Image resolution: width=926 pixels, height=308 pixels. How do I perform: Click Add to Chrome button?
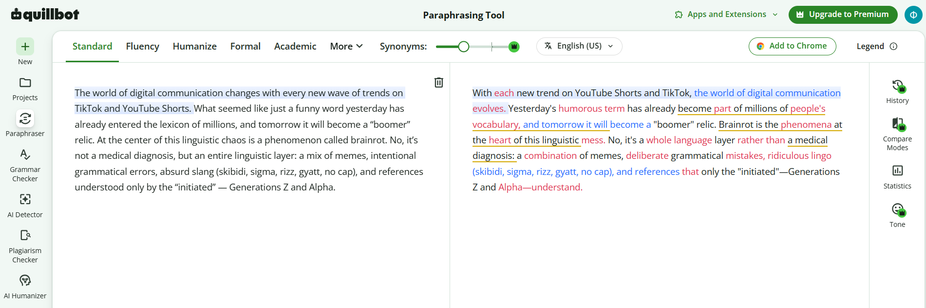(x=792, y=46)
